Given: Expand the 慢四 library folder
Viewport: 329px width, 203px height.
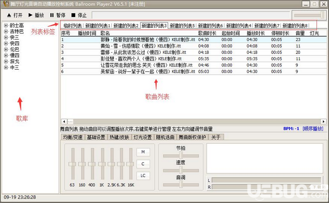Looking at the screenshot, I should point(6,55).
